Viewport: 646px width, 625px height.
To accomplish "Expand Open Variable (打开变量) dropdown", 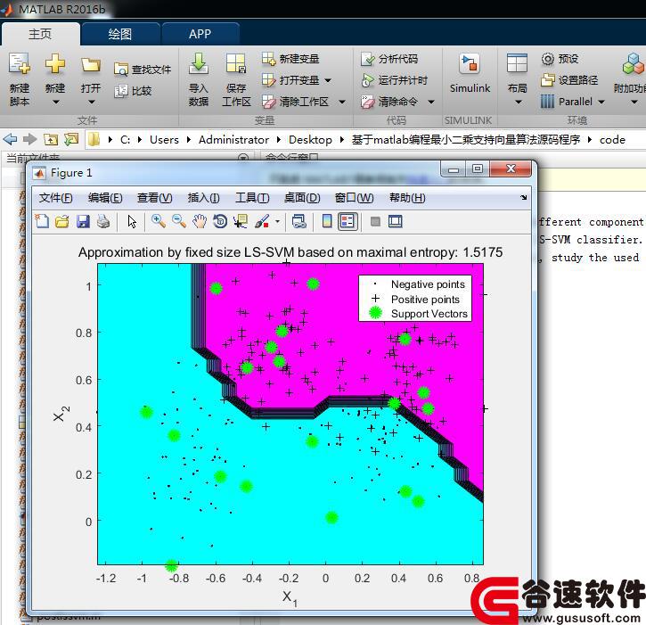I will tap(328, 80).
